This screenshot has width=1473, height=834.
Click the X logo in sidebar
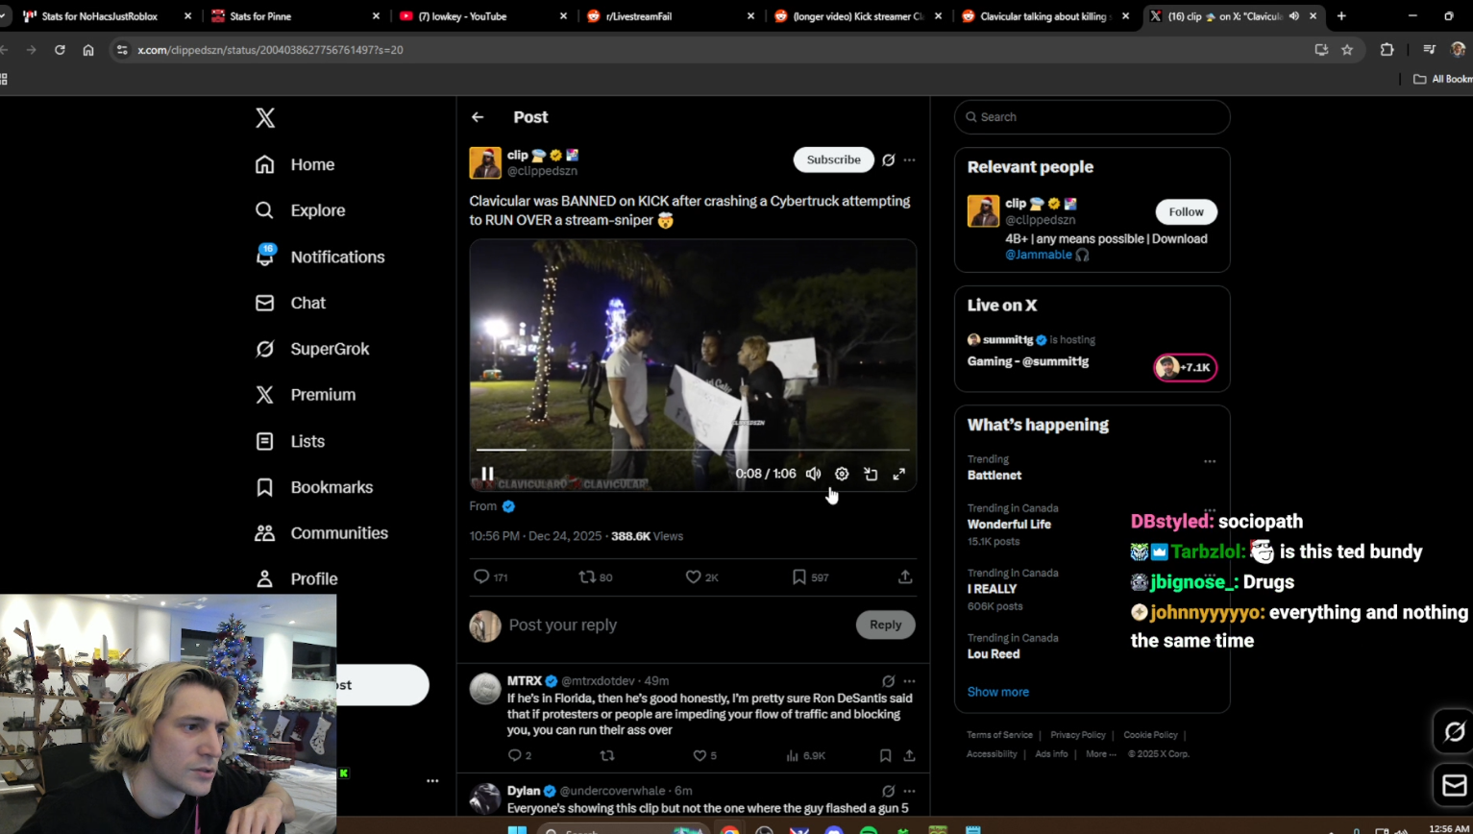pos(265,117)
